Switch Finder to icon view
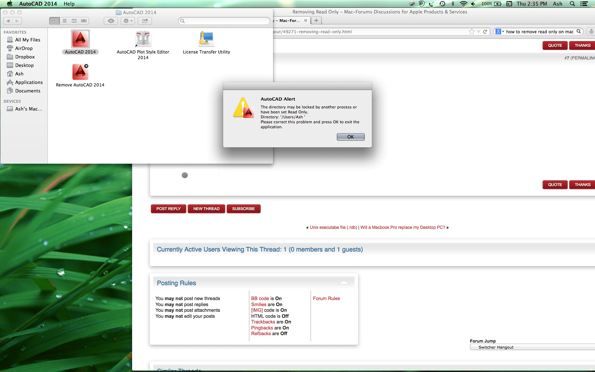Image resolution: width=595 pixels, height=372 pixels. tap(55, 21)
